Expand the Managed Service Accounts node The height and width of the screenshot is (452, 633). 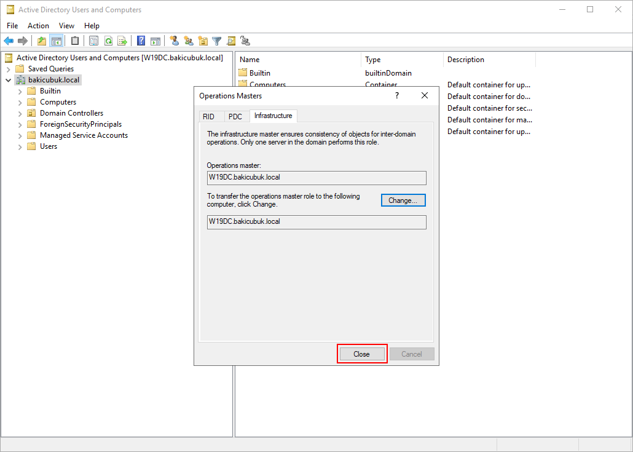pos(20,136)
